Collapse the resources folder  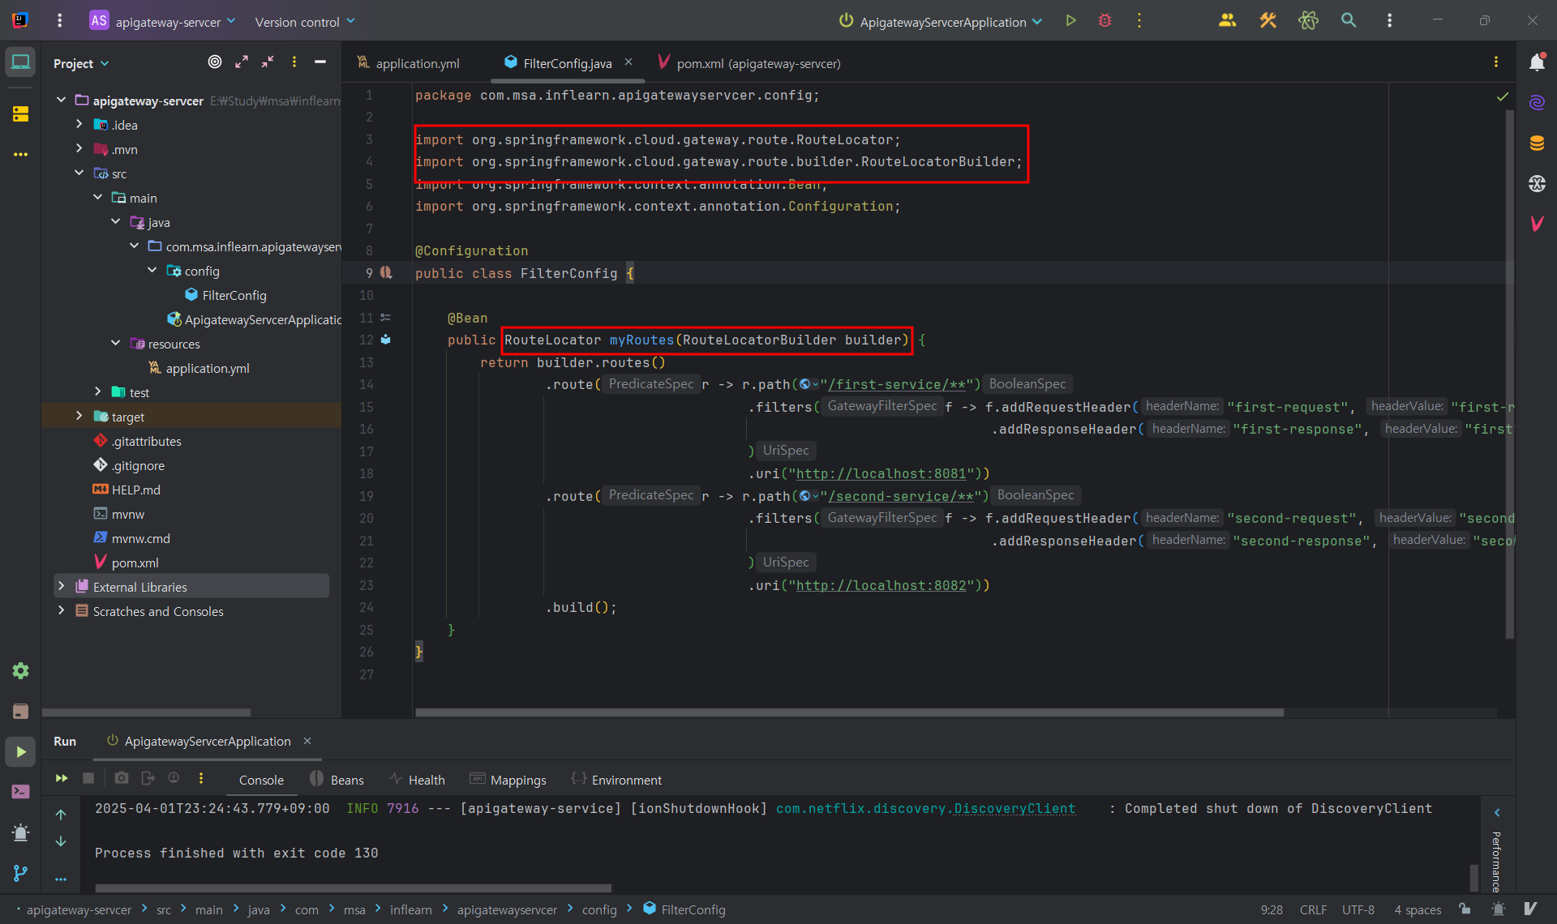point(116,344)
